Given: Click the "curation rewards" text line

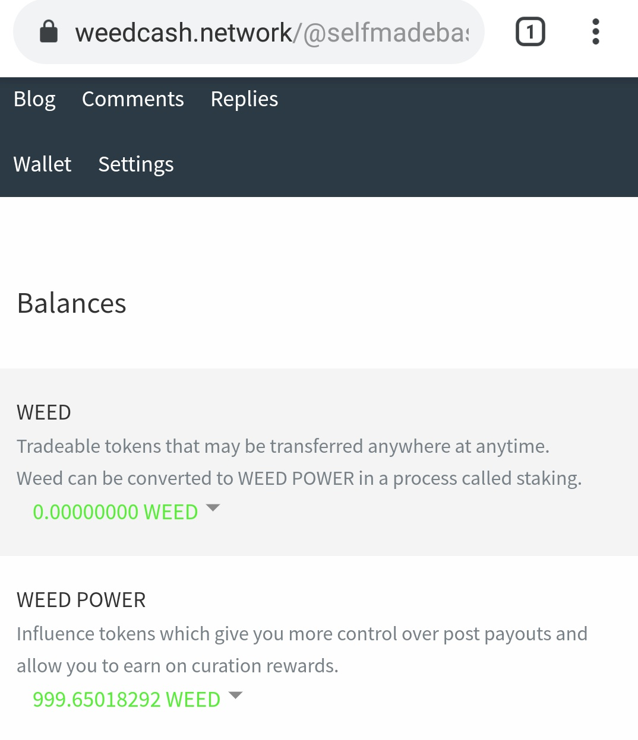Looking at the screenshot, I should pyautogui.click(x=177, y=666).
